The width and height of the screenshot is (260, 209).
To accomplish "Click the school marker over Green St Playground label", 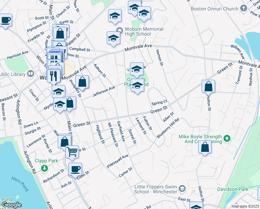I will (x=137, y=86).
